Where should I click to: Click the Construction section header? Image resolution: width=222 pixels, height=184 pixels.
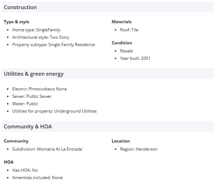click(20, 7)
